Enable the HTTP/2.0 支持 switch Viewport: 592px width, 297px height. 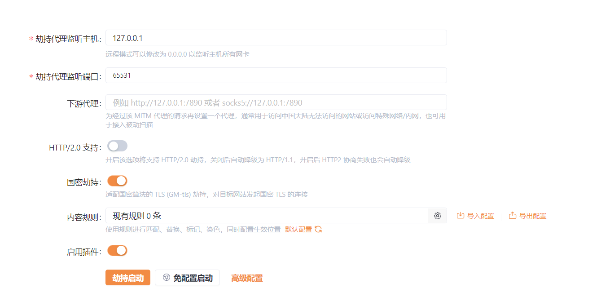[x=117, y=146]
